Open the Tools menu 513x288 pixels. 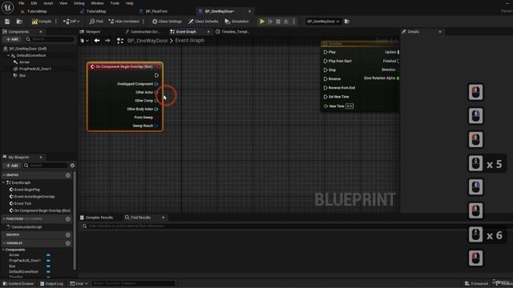[115, 3]
